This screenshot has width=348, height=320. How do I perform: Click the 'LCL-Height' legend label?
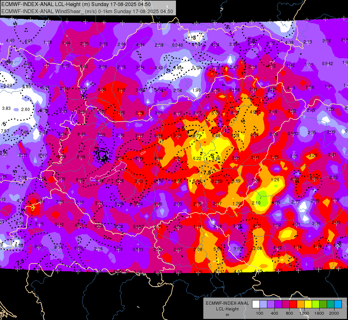pos(227,309)
